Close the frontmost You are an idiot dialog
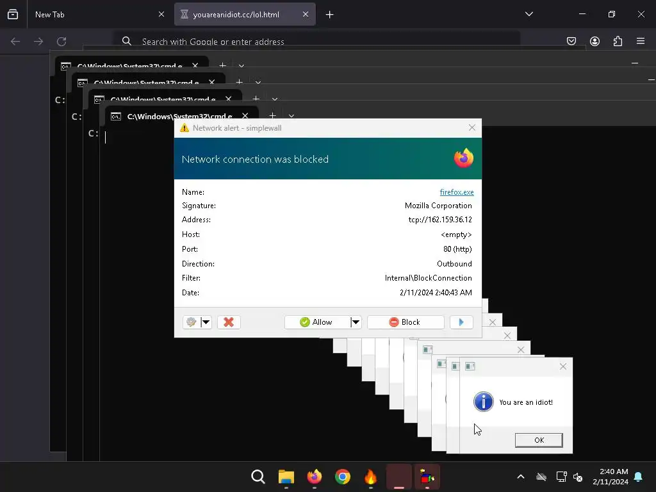This screenshot has height=492, width=656. tap(563, 366)
